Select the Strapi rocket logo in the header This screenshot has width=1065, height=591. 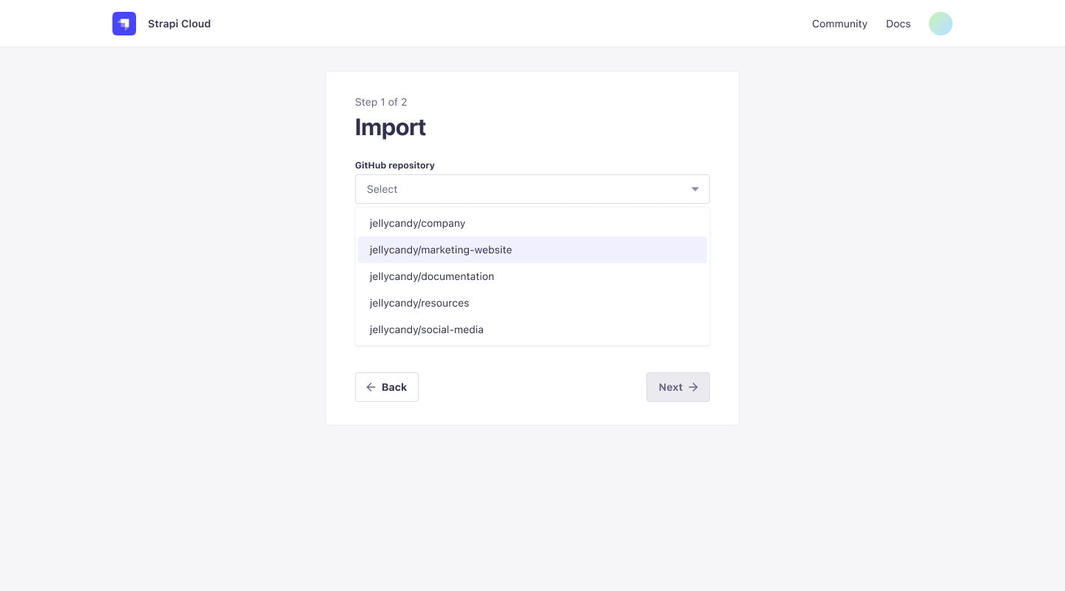pyautogui.click(x=124, y=24)
